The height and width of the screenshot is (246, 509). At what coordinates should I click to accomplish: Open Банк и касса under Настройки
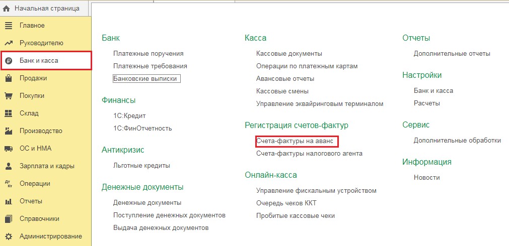433,91
